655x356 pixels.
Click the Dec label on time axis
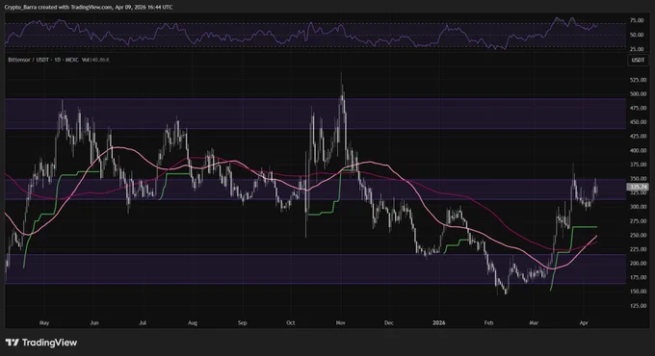click(389, 323)
